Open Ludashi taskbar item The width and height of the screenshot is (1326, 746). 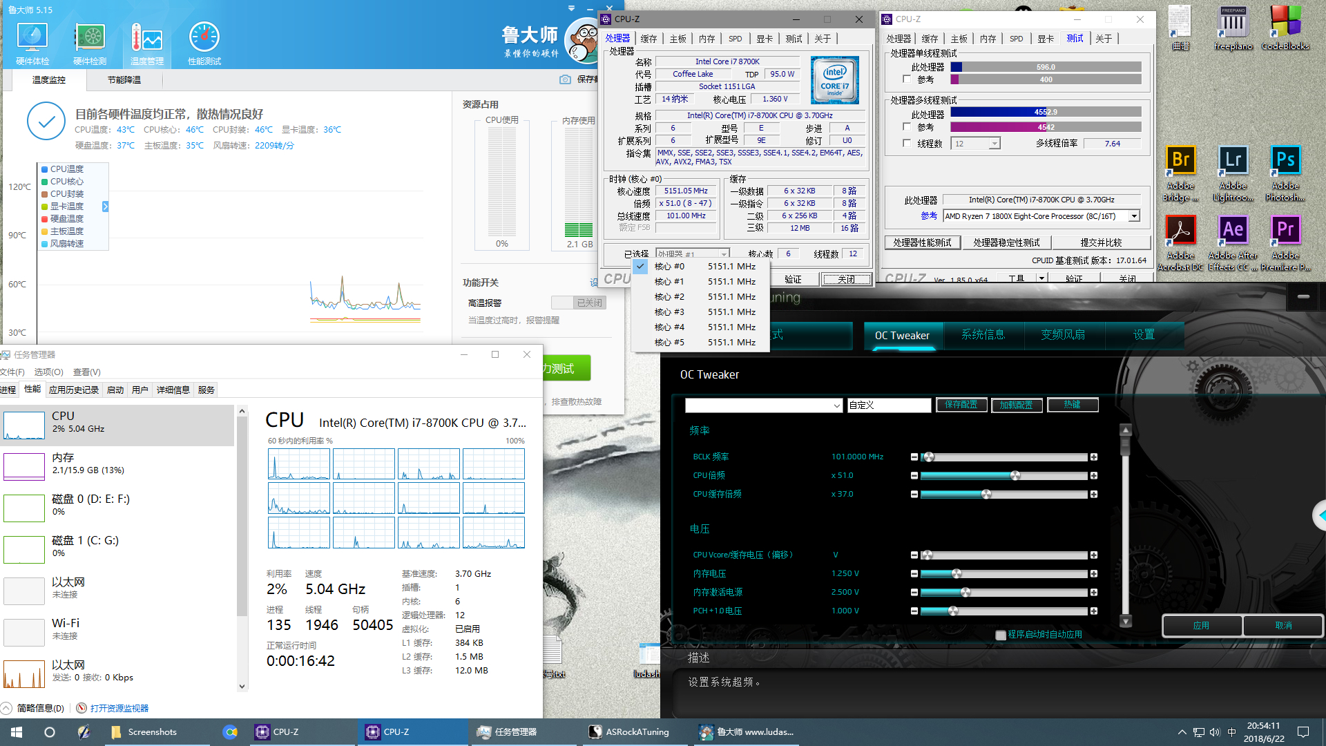(x=746, y=732)
